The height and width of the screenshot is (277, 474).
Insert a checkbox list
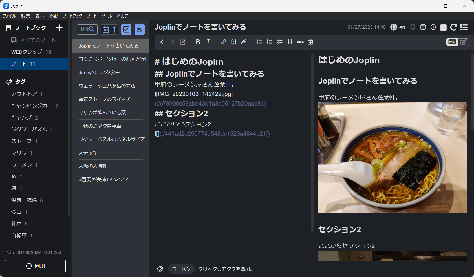(x=280, y=42)
